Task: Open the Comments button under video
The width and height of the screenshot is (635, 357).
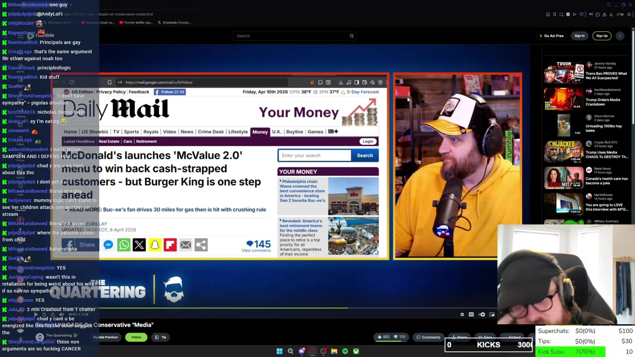Action: [428, 337]
